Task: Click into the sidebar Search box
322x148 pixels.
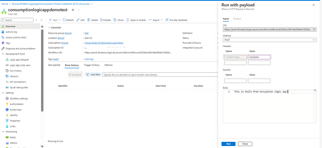Action: point(17,20)
